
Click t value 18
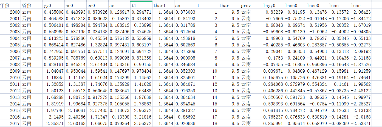tap(207, 123)
